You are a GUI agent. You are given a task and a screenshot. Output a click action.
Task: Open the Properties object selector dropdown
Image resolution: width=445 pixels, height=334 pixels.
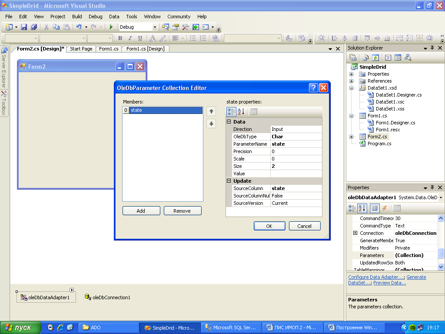441,197
